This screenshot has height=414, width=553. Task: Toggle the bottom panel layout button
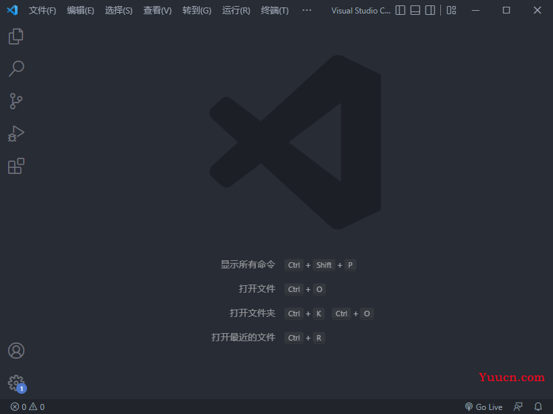point(415,10)
